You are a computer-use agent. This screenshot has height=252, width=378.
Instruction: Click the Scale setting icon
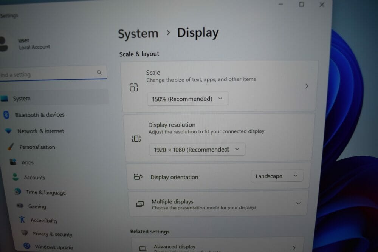pyautogui.click(x=134, y=87)
